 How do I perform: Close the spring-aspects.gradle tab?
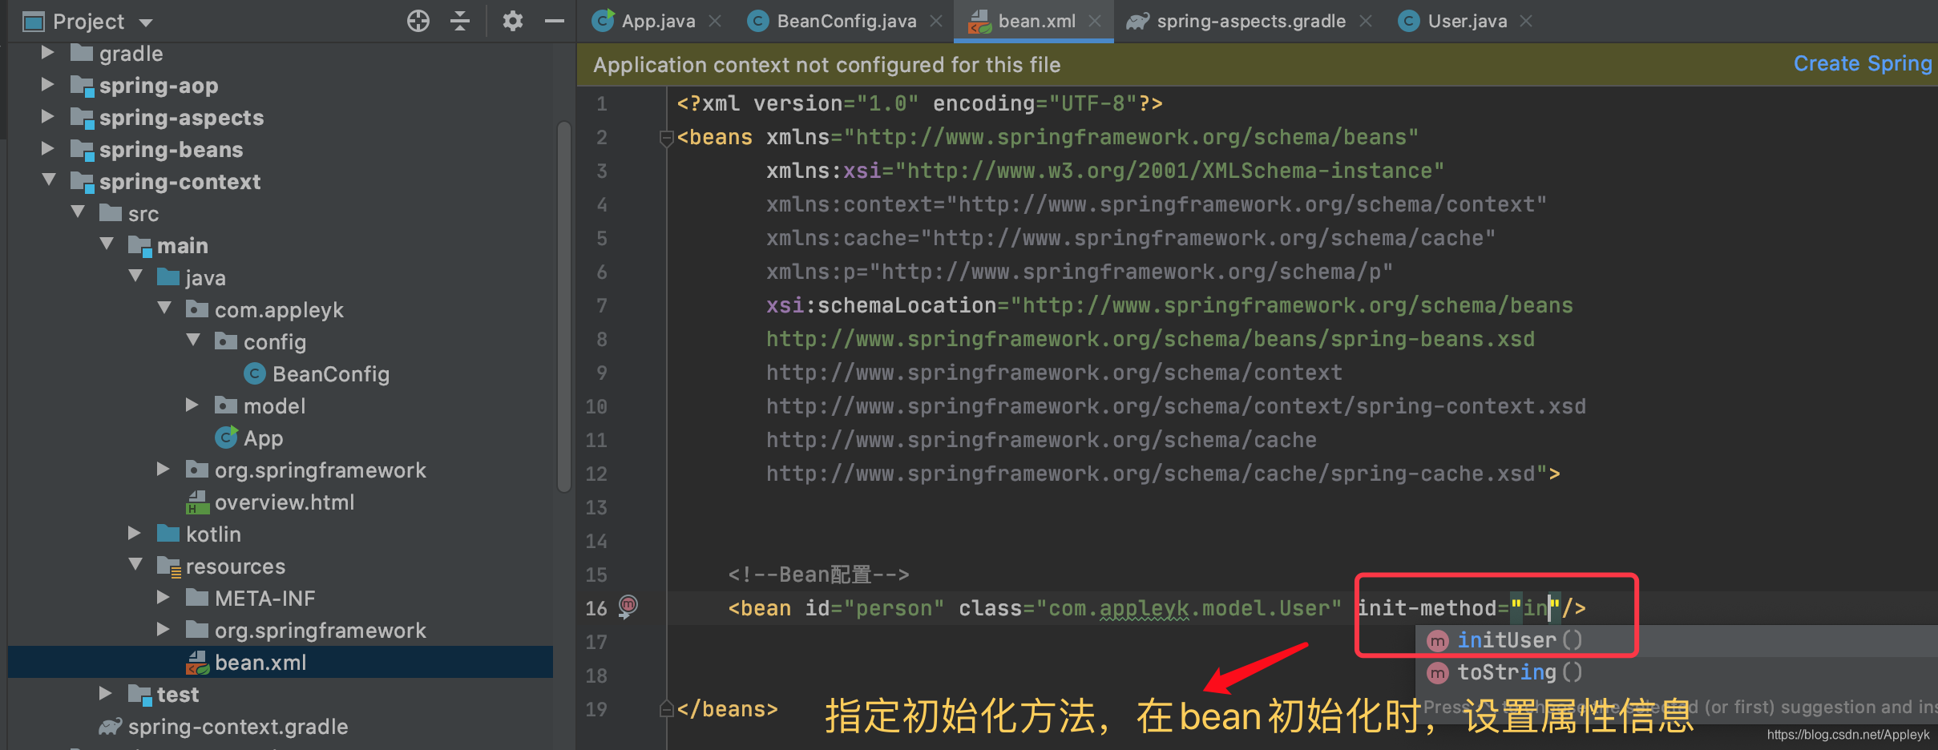coord(1366,22)
